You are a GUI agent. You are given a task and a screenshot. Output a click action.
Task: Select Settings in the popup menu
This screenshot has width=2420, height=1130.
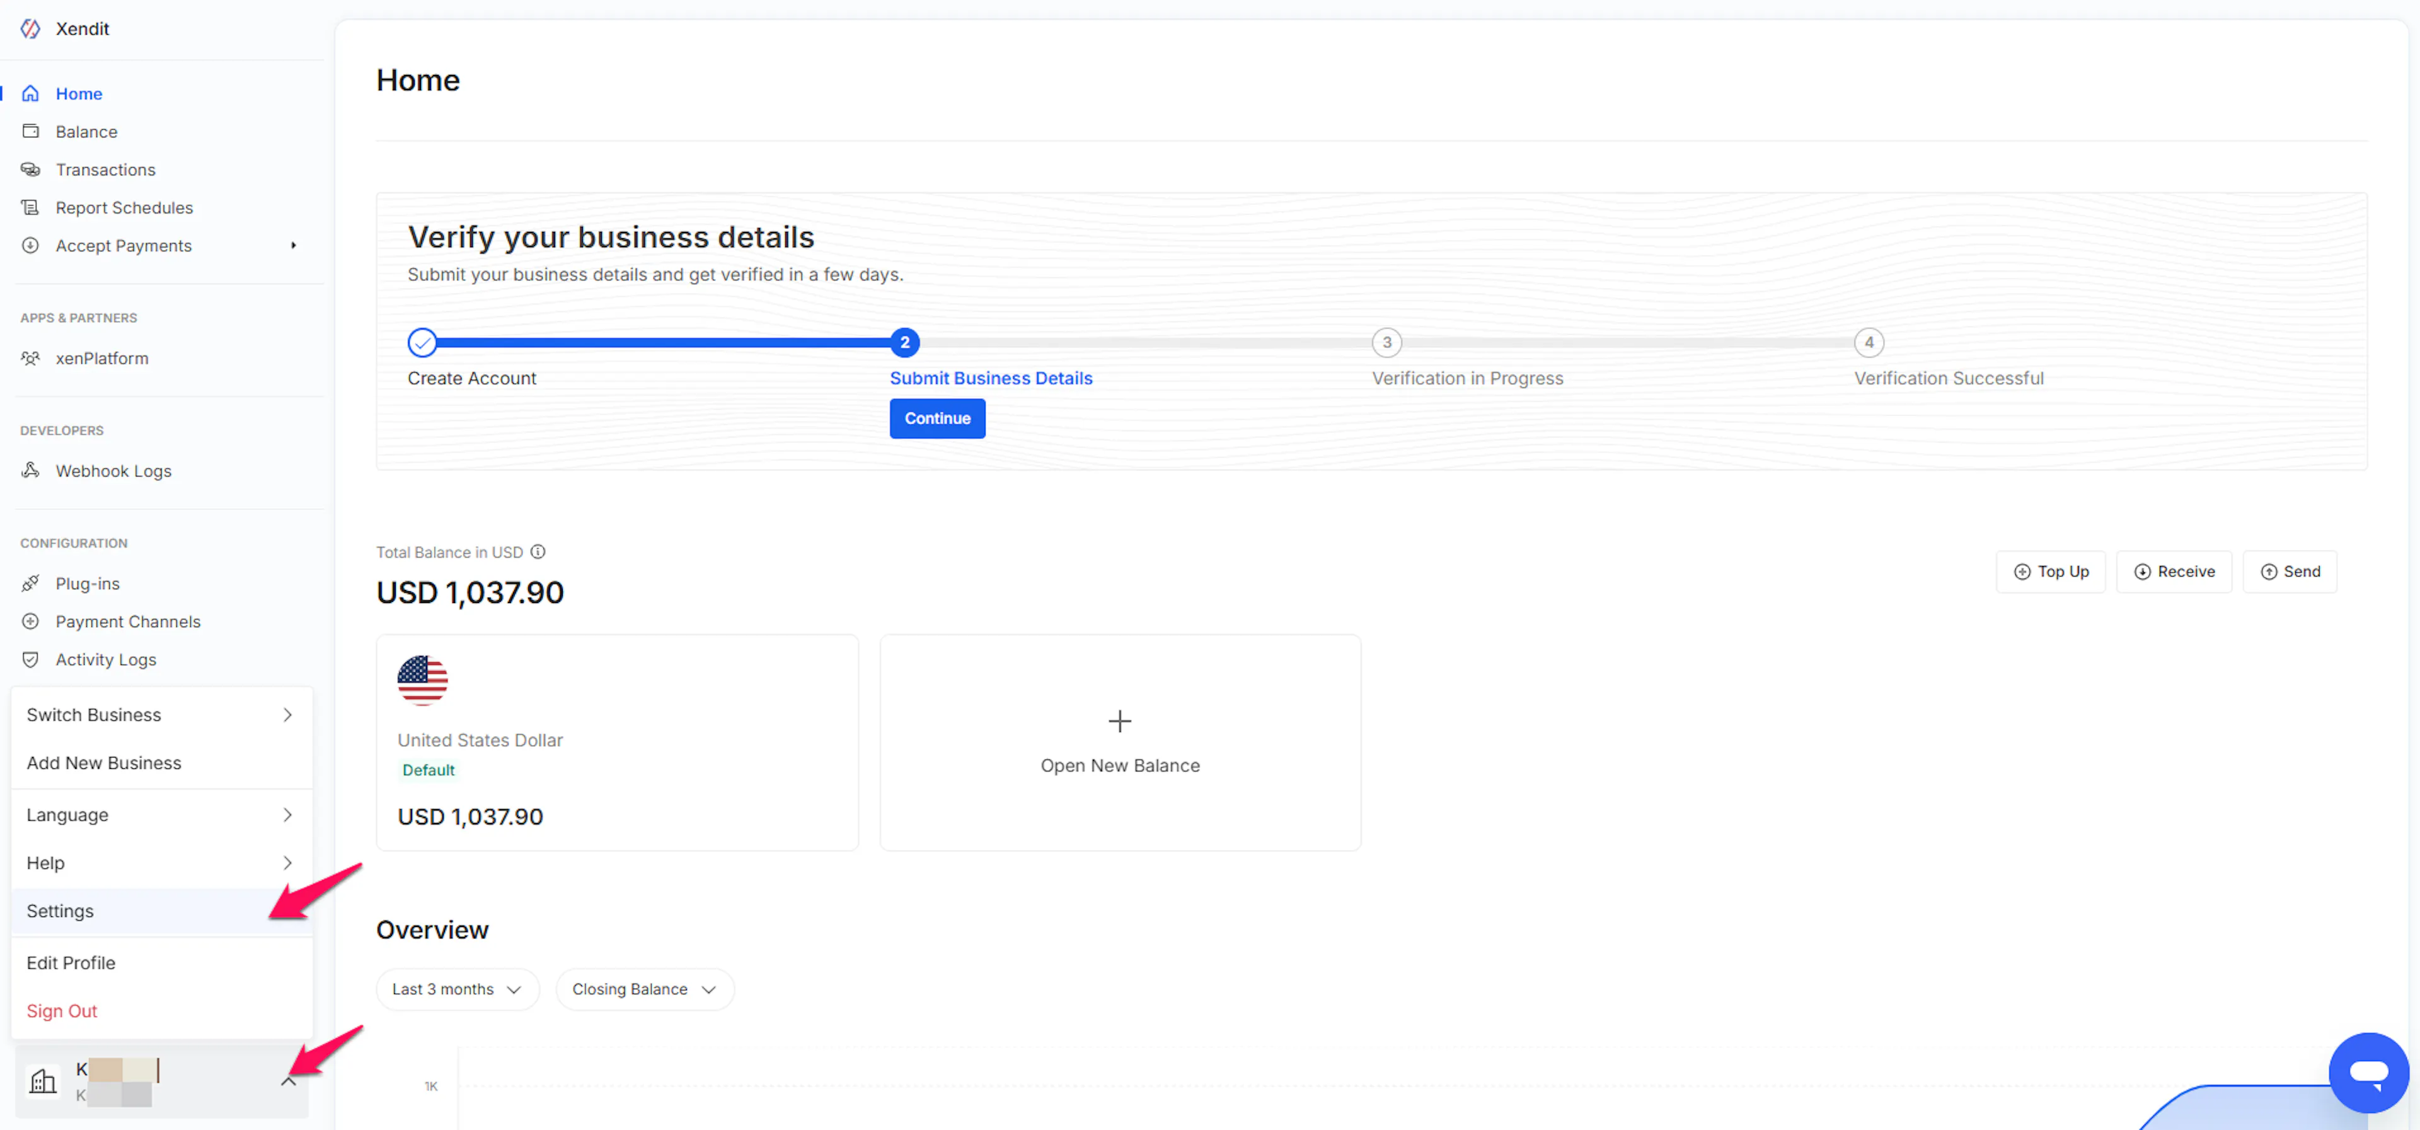pos(60,911)
